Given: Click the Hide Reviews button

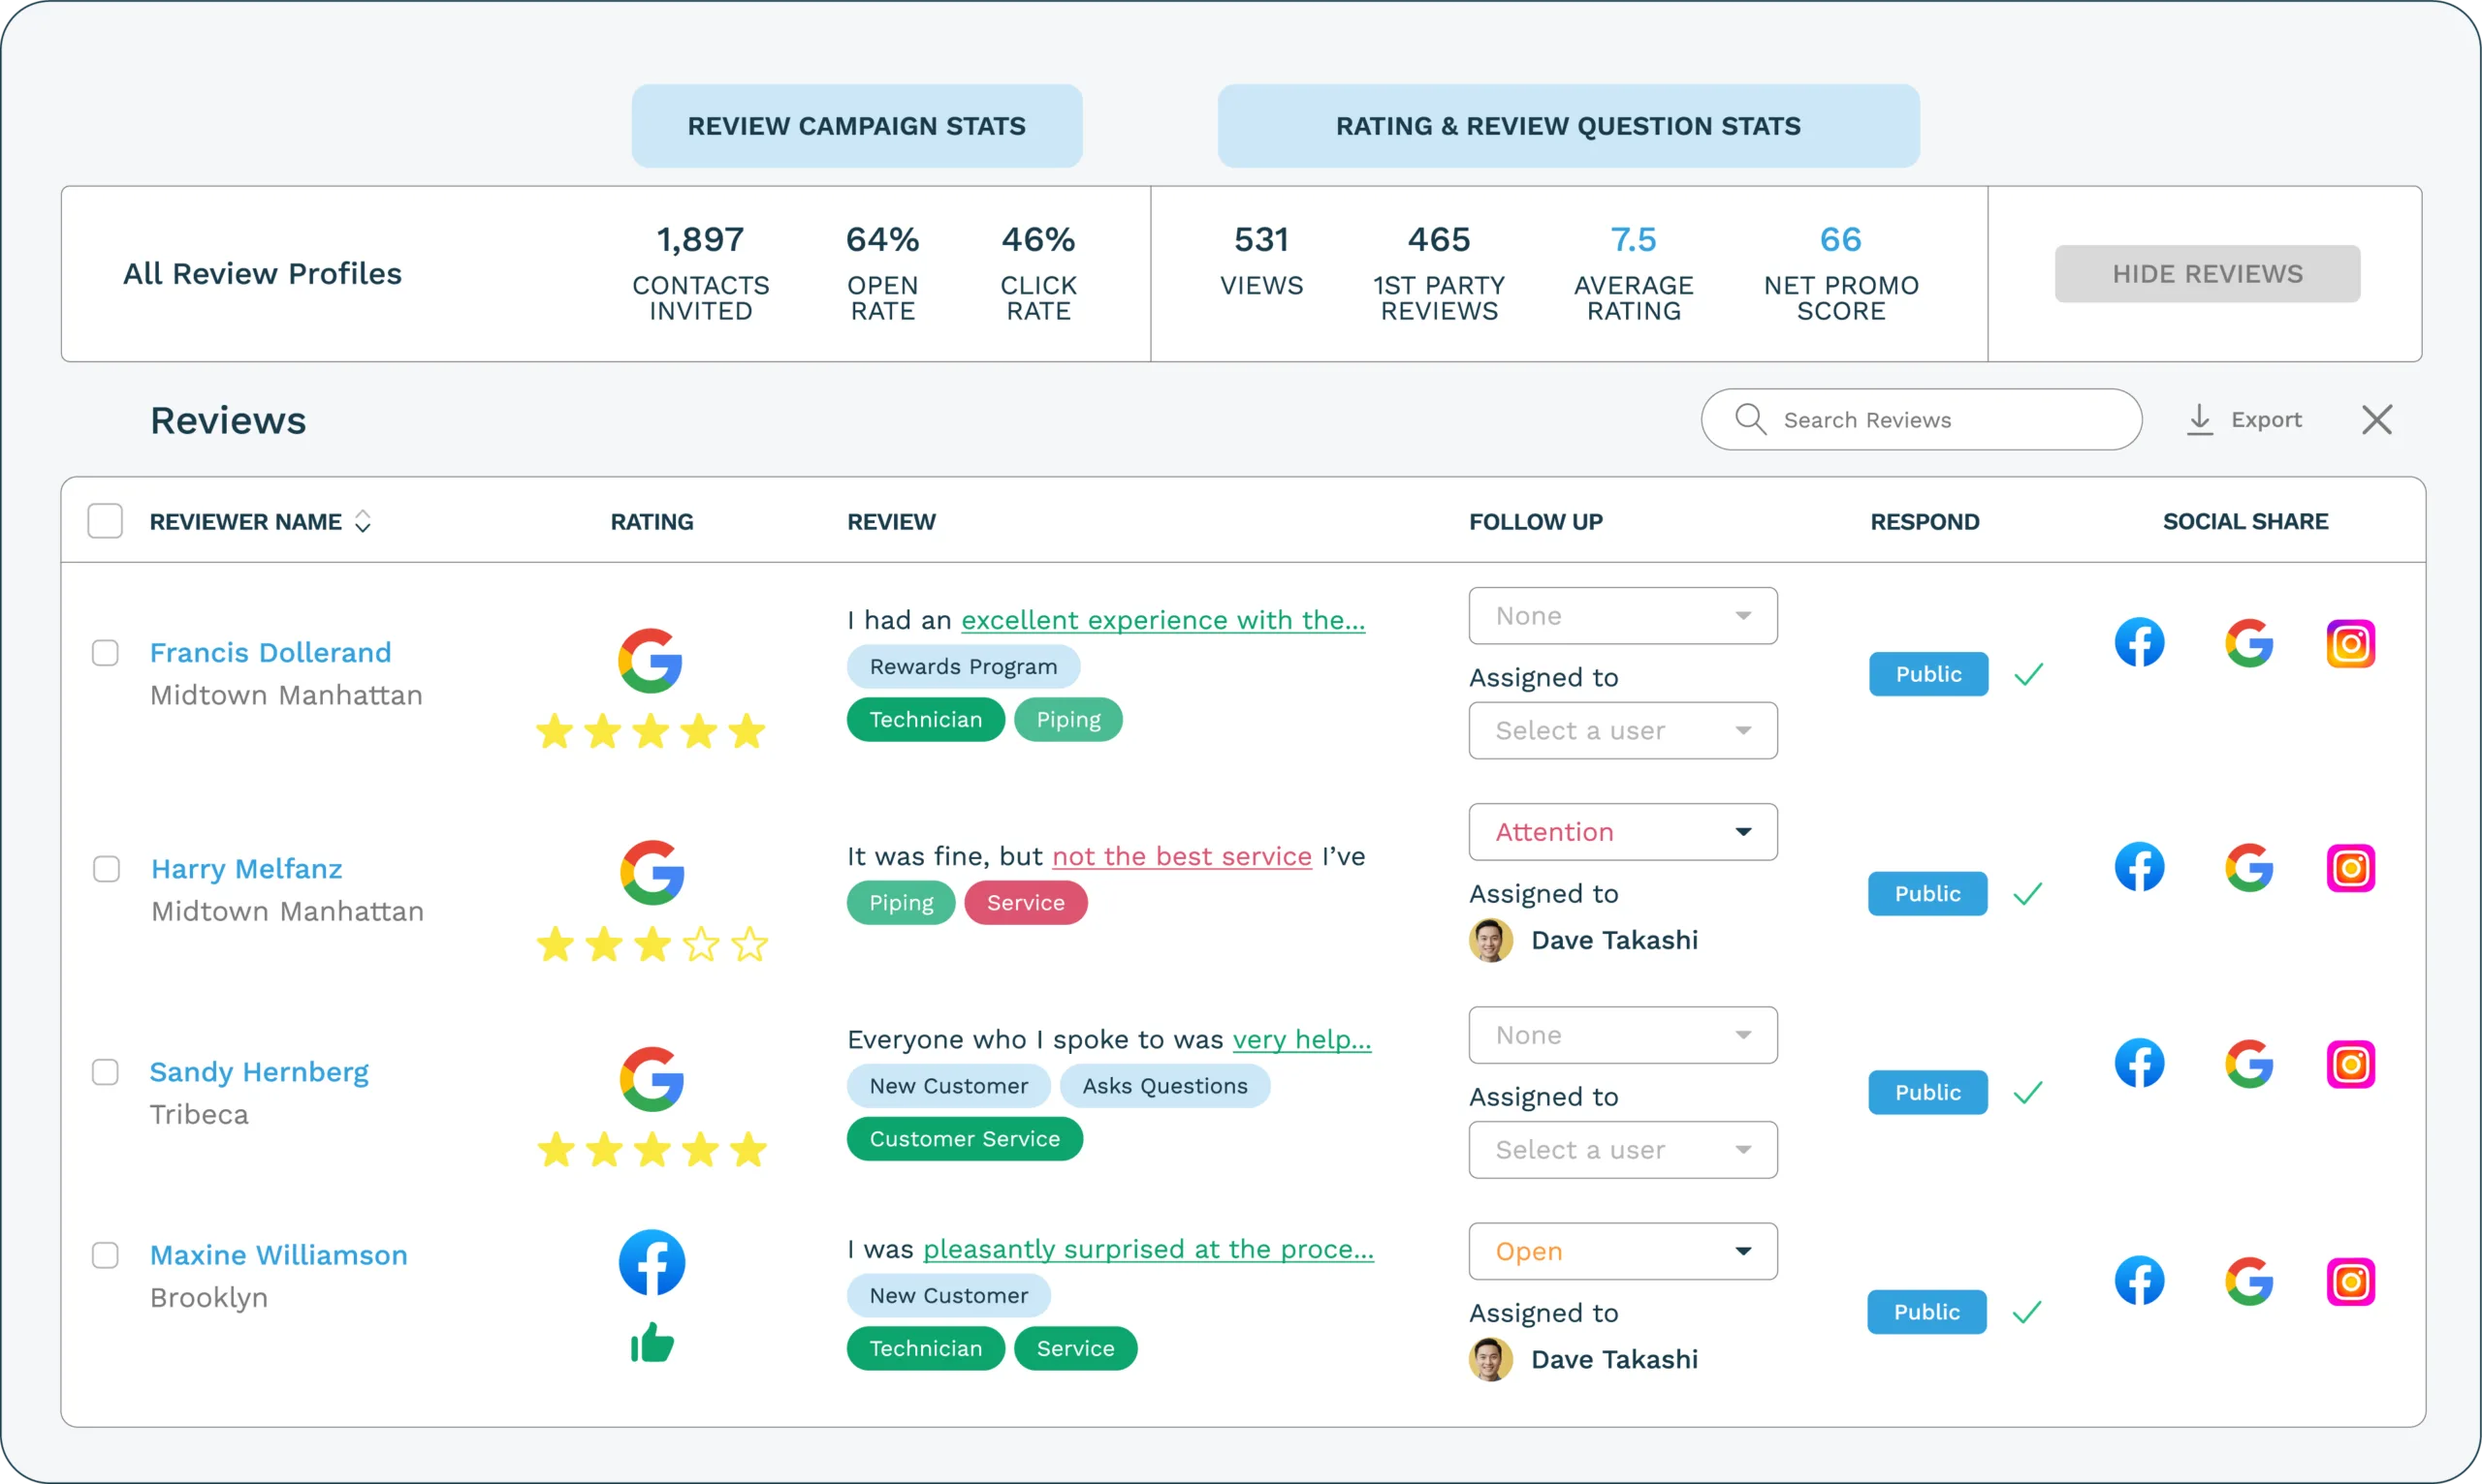Looking at the screenshot, I should pos(2208,273).
